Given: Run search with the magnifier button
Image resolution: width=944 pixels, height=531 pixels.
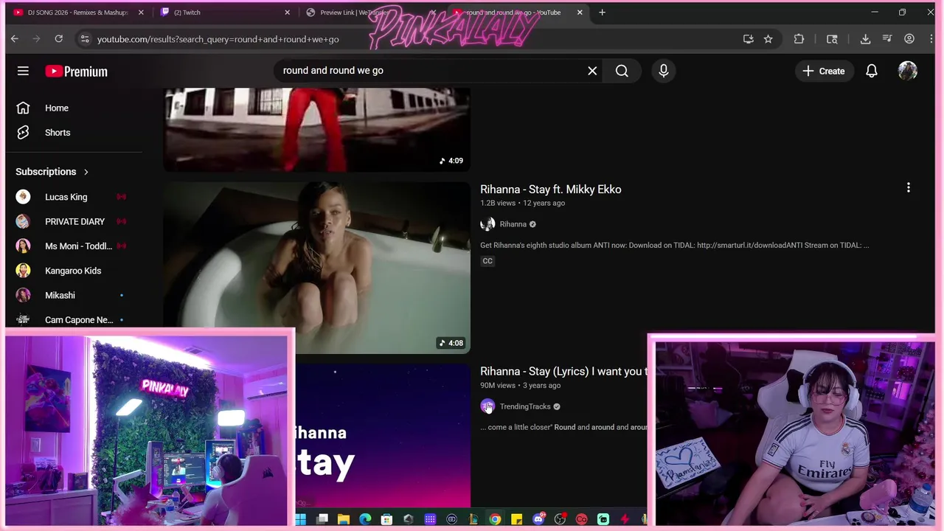Looking at the screenshot, I should (622, 71).
